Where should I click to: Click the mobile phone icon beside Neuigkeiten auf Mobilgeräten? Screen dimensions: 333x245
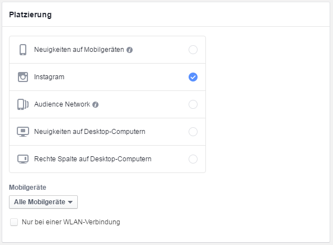pos(23,50)
